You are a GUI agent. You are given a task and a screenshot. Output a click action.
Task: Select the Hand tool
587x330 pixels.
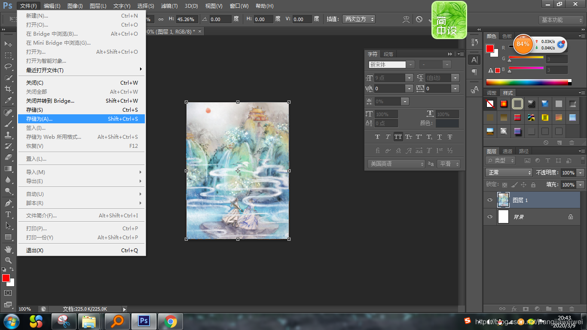pyautogui.click(x=8, y=249)
